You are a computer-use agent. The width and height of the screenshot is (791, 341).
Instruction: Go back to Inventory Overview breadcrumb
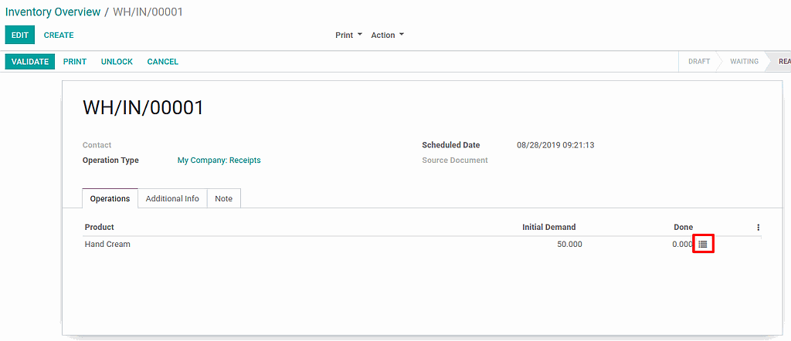coord(53,12)
